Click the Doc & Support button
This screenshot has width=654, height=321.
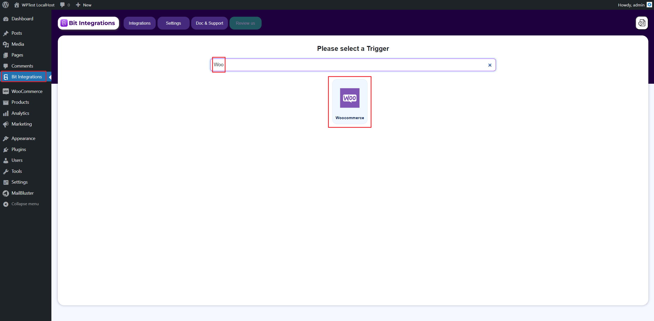pos(209,23)
